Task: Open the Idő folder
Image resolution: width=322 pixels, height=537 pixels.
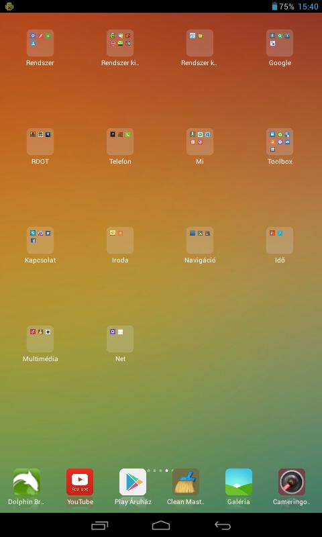Action: click(x=280, y=240)
